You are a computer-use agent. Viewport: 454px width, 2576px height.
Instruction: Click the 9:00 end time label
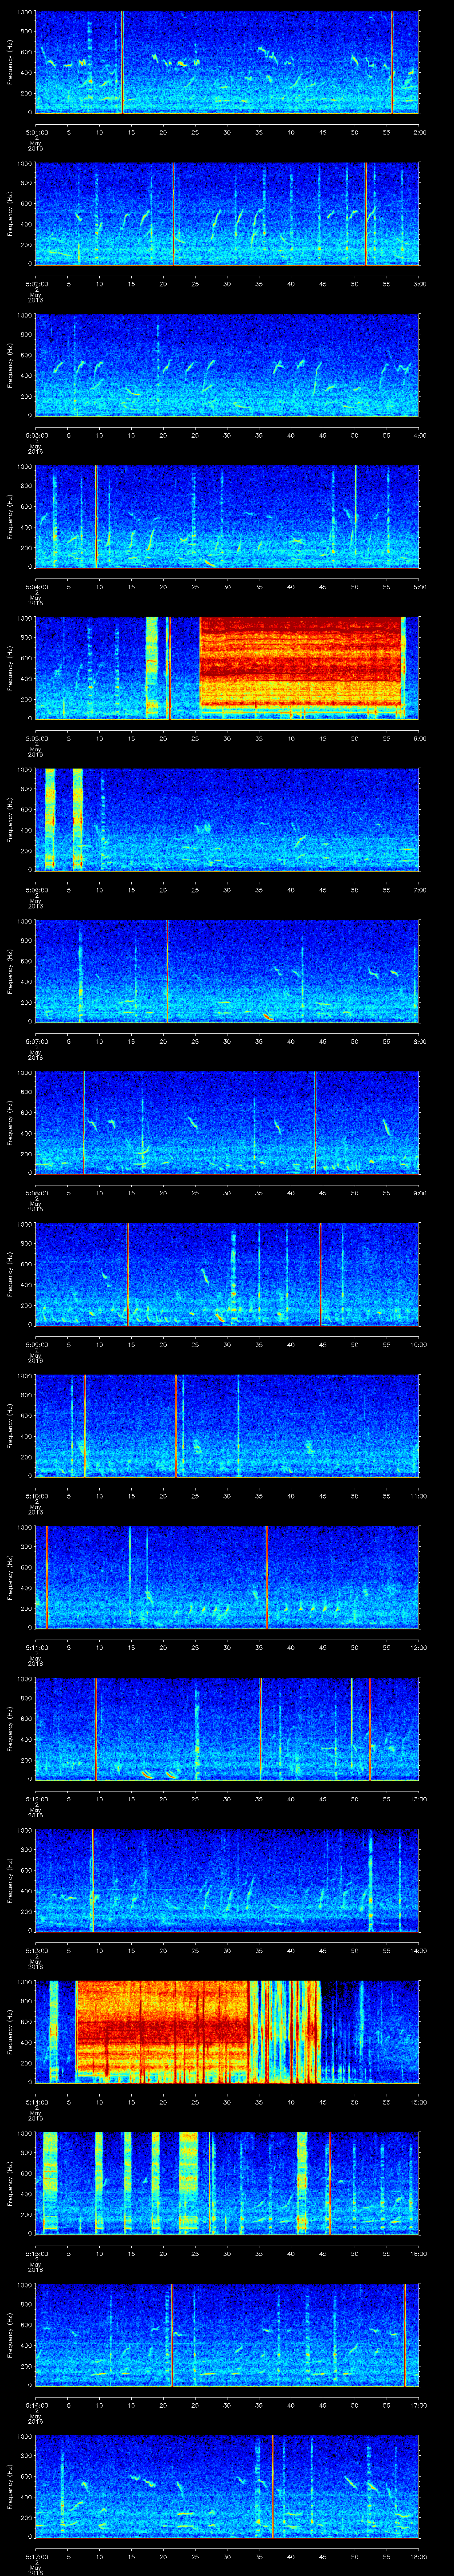pos(419,1193)
